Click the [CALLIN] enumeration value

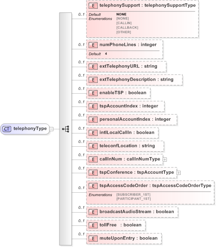tap(124, 23)
